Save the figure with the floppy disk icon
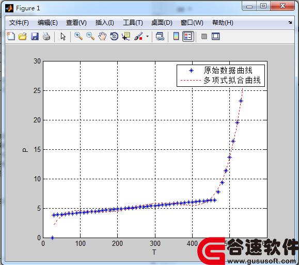 pos(35,36)
